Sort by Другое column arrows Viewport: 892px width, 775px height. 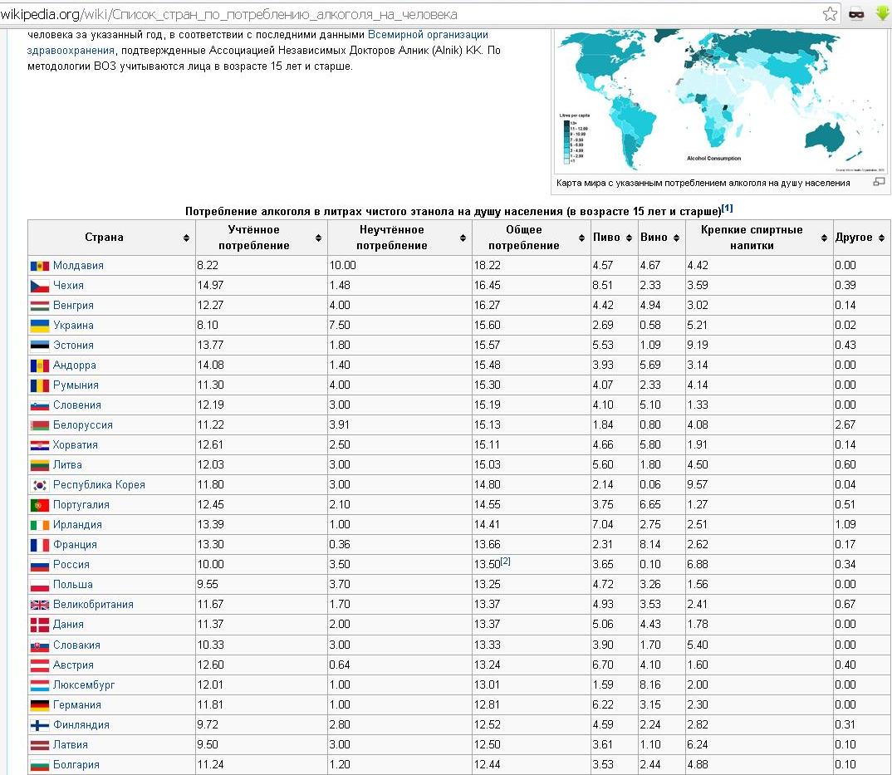coord(881,238)
